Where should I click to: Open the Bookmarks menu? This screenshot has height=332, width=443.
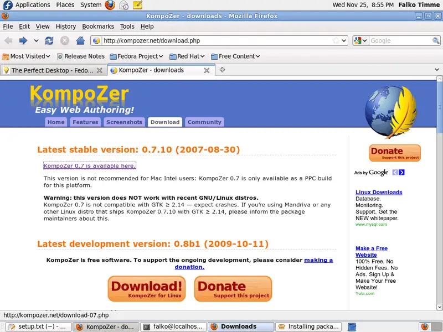[98, 27]
